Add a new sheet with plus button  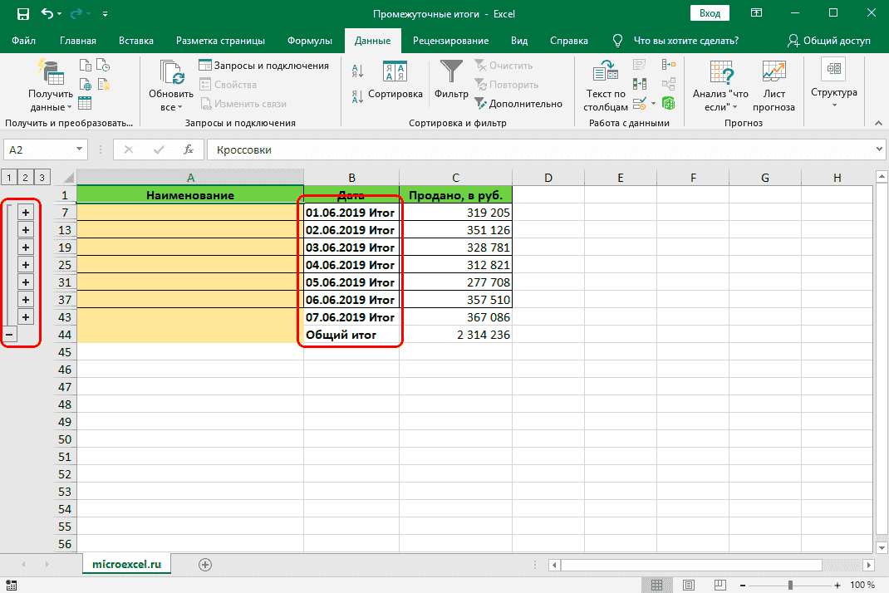205,564
